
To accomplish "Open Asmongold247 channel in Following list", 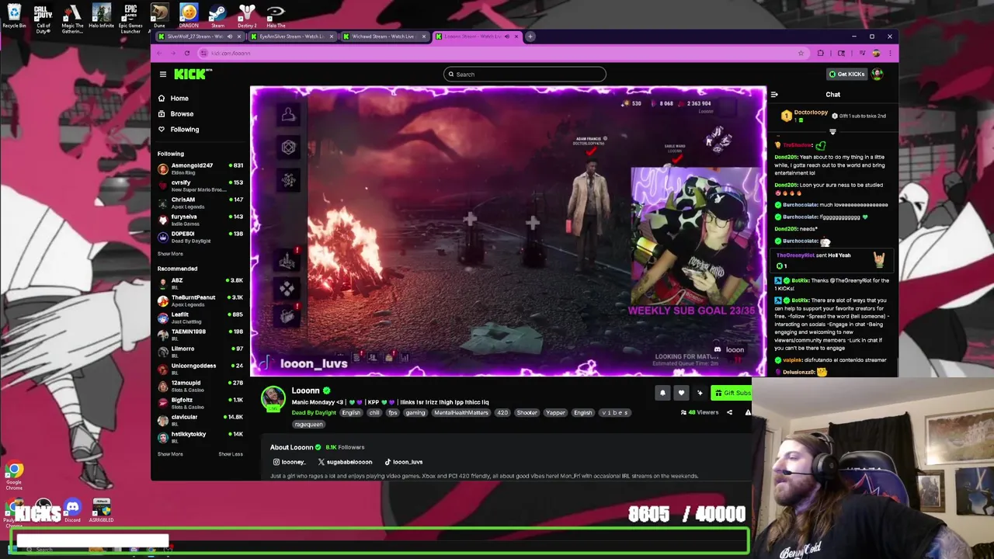I will (x=200, y=168).
